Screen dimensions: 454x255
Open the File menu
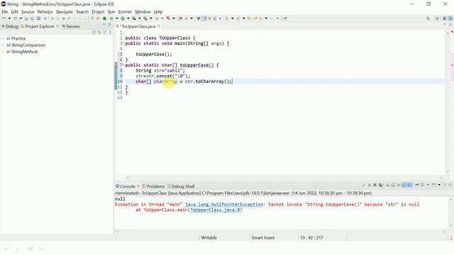5,12
